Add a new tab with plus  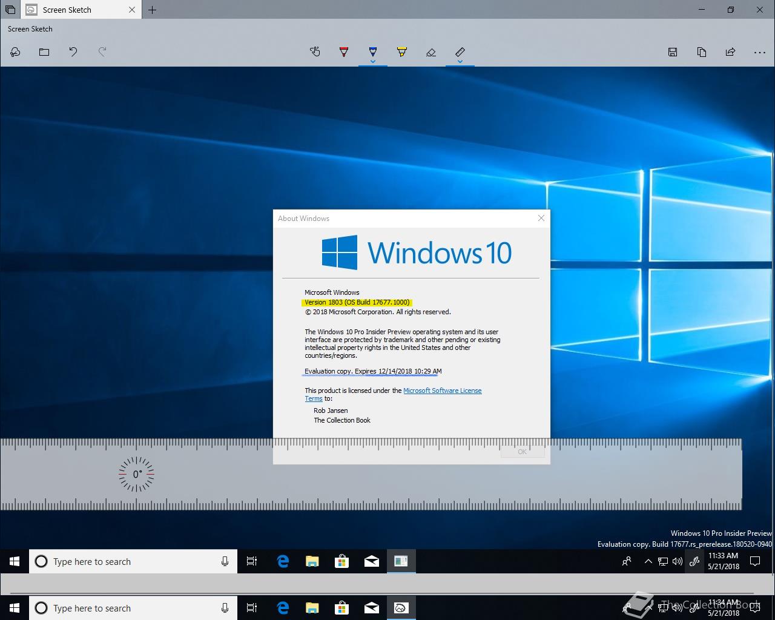coord(152,10)
